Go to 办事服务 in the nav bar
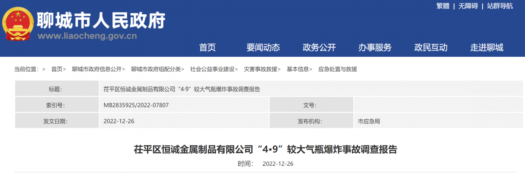Screen dimensions: 525x174 pos(375,48)
